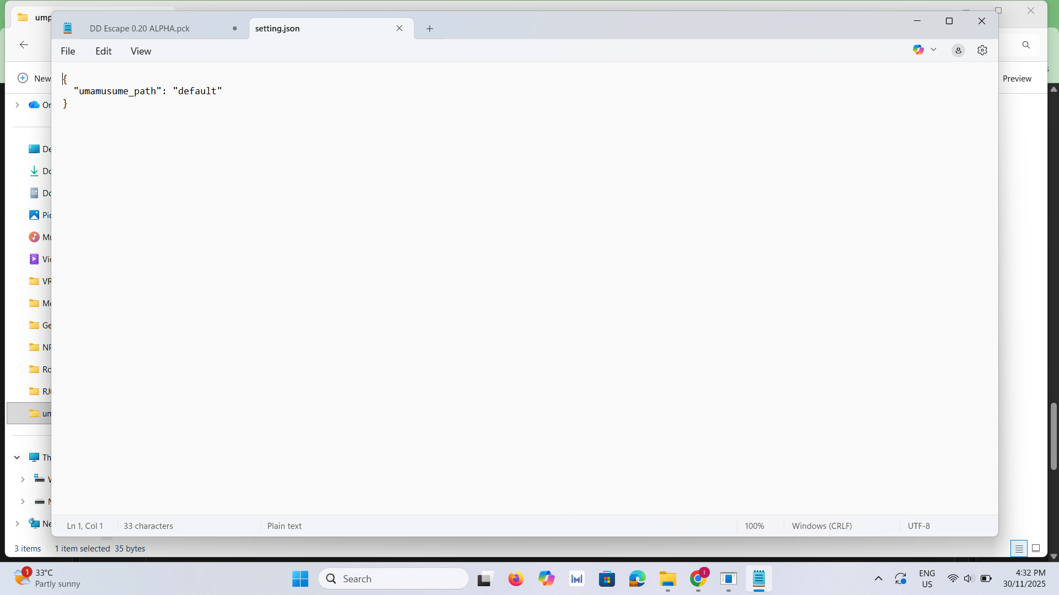
Task: Click Explorer scrollbar up arrow
Action: (1053, 89)
